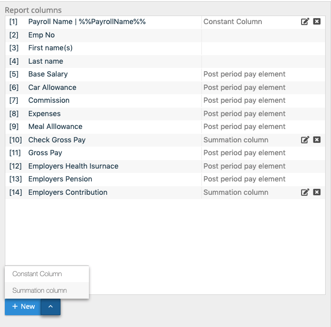Highlight the Meal Alllowance row
Image resolution: width=331 pixels, height=327 pixels.
click(55, 127)
